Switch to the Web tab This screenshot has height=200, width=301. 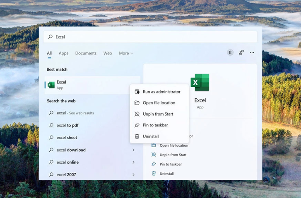108,53
